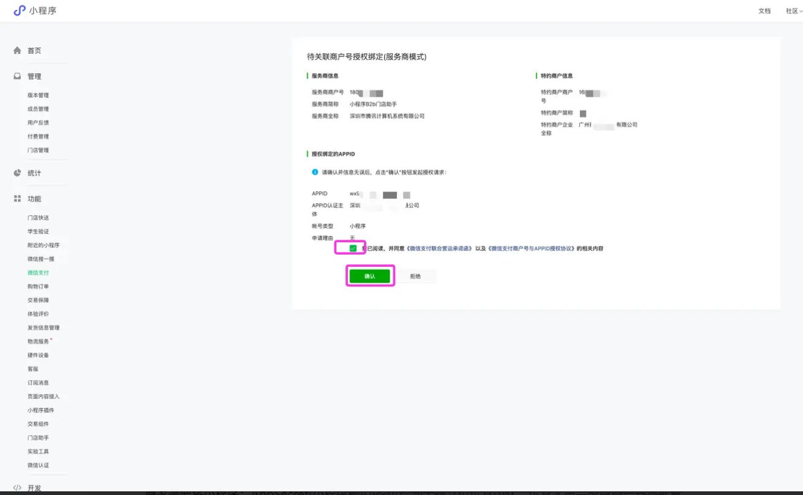This screenshot has height=495, width=803.
Task: Click the 拒绝 button
Action: coord(415,277)
